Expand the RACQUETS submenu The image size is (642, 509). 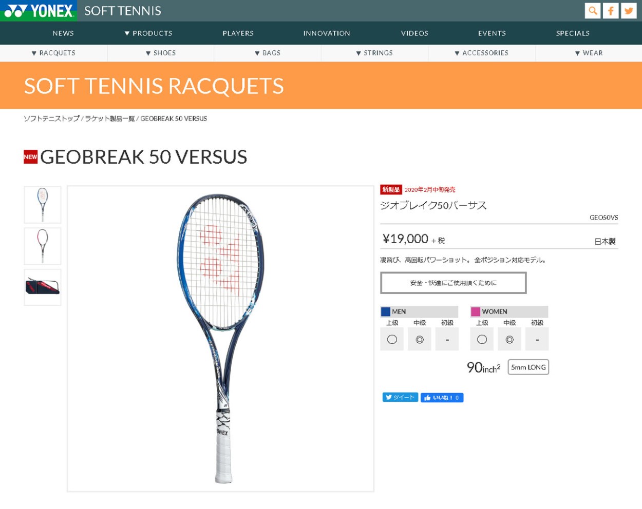pos(53,53)
